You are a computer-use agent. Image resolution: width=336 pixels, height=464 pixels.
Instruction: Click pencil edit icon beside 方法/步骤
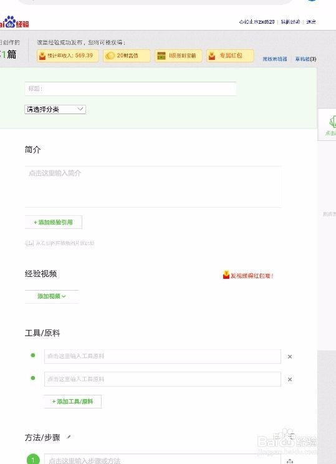point(69,437)
